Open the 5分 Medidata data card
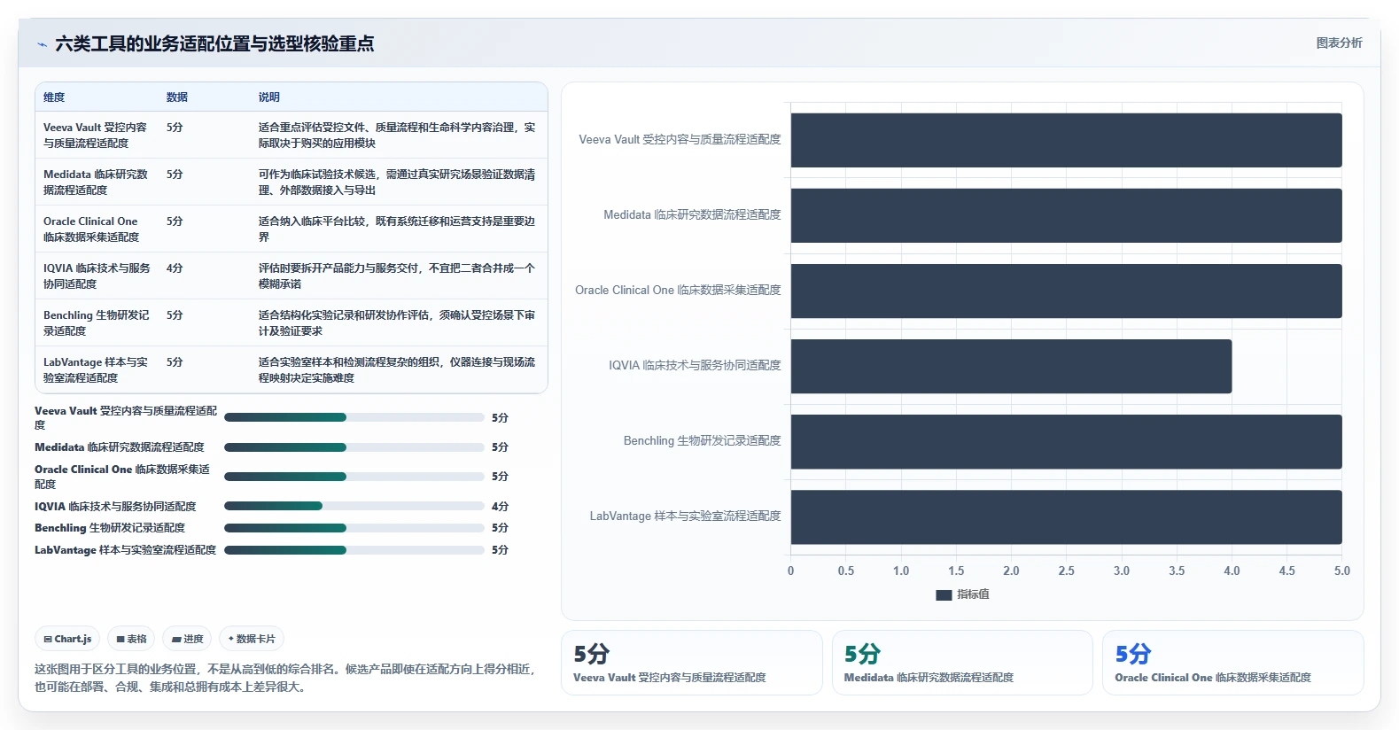The height and width of the screenshot is (730, 1399). click(962, 663)
